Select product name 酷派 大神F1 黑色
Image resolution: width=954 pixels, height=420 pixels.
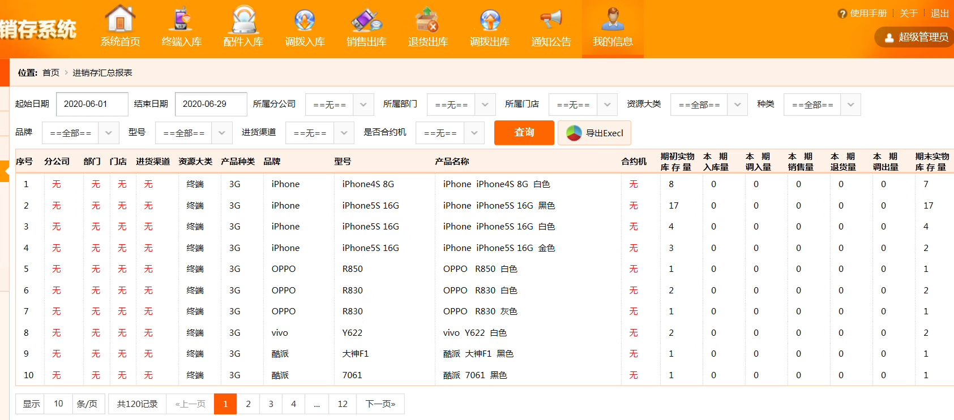coord(478,354)
